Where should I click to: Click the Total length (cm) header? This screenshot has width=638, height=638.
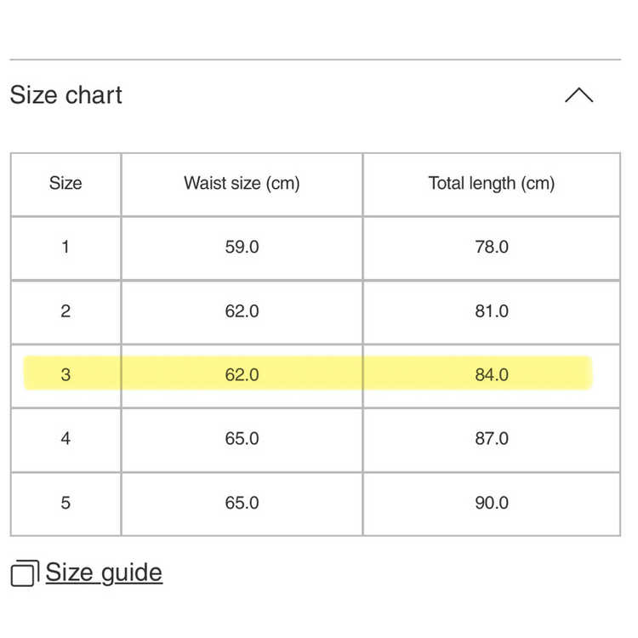pos(491,184)
